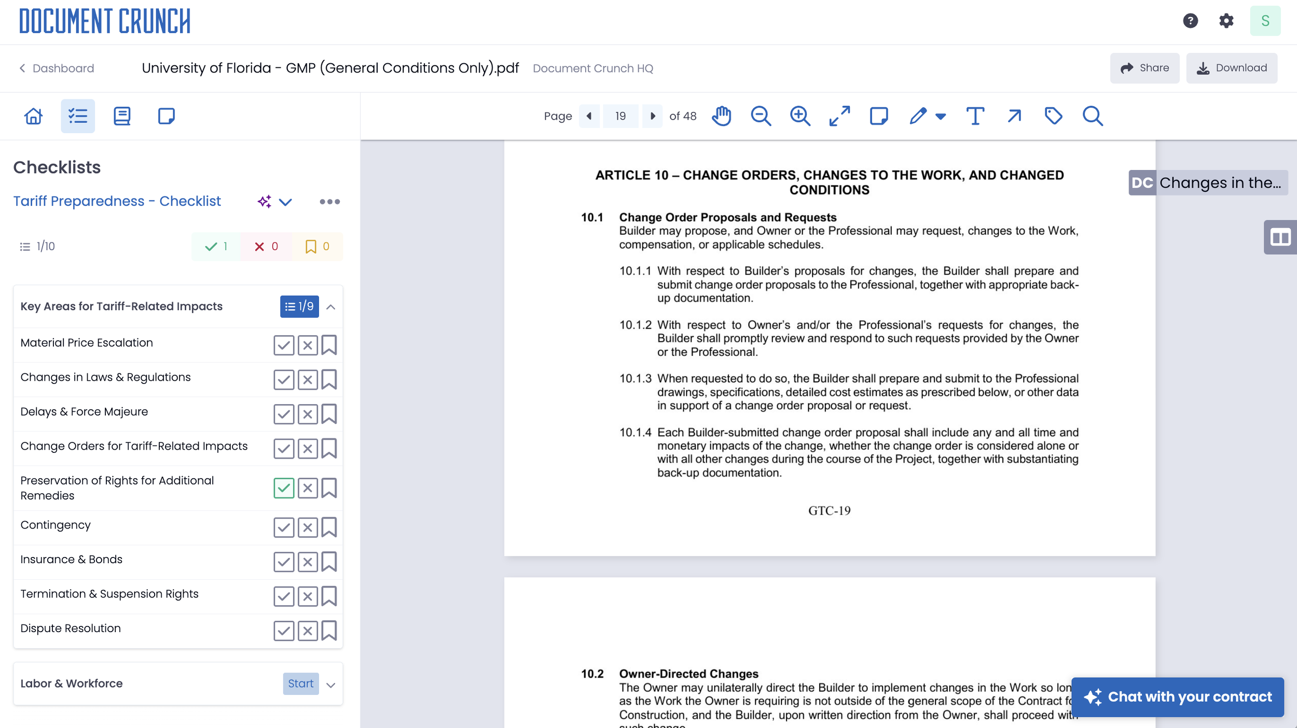The width and height of the screenshot is (1297, 728).
Task: Check off Material Price Escalation
Action: pyautogui.click(x=284, y=345)
